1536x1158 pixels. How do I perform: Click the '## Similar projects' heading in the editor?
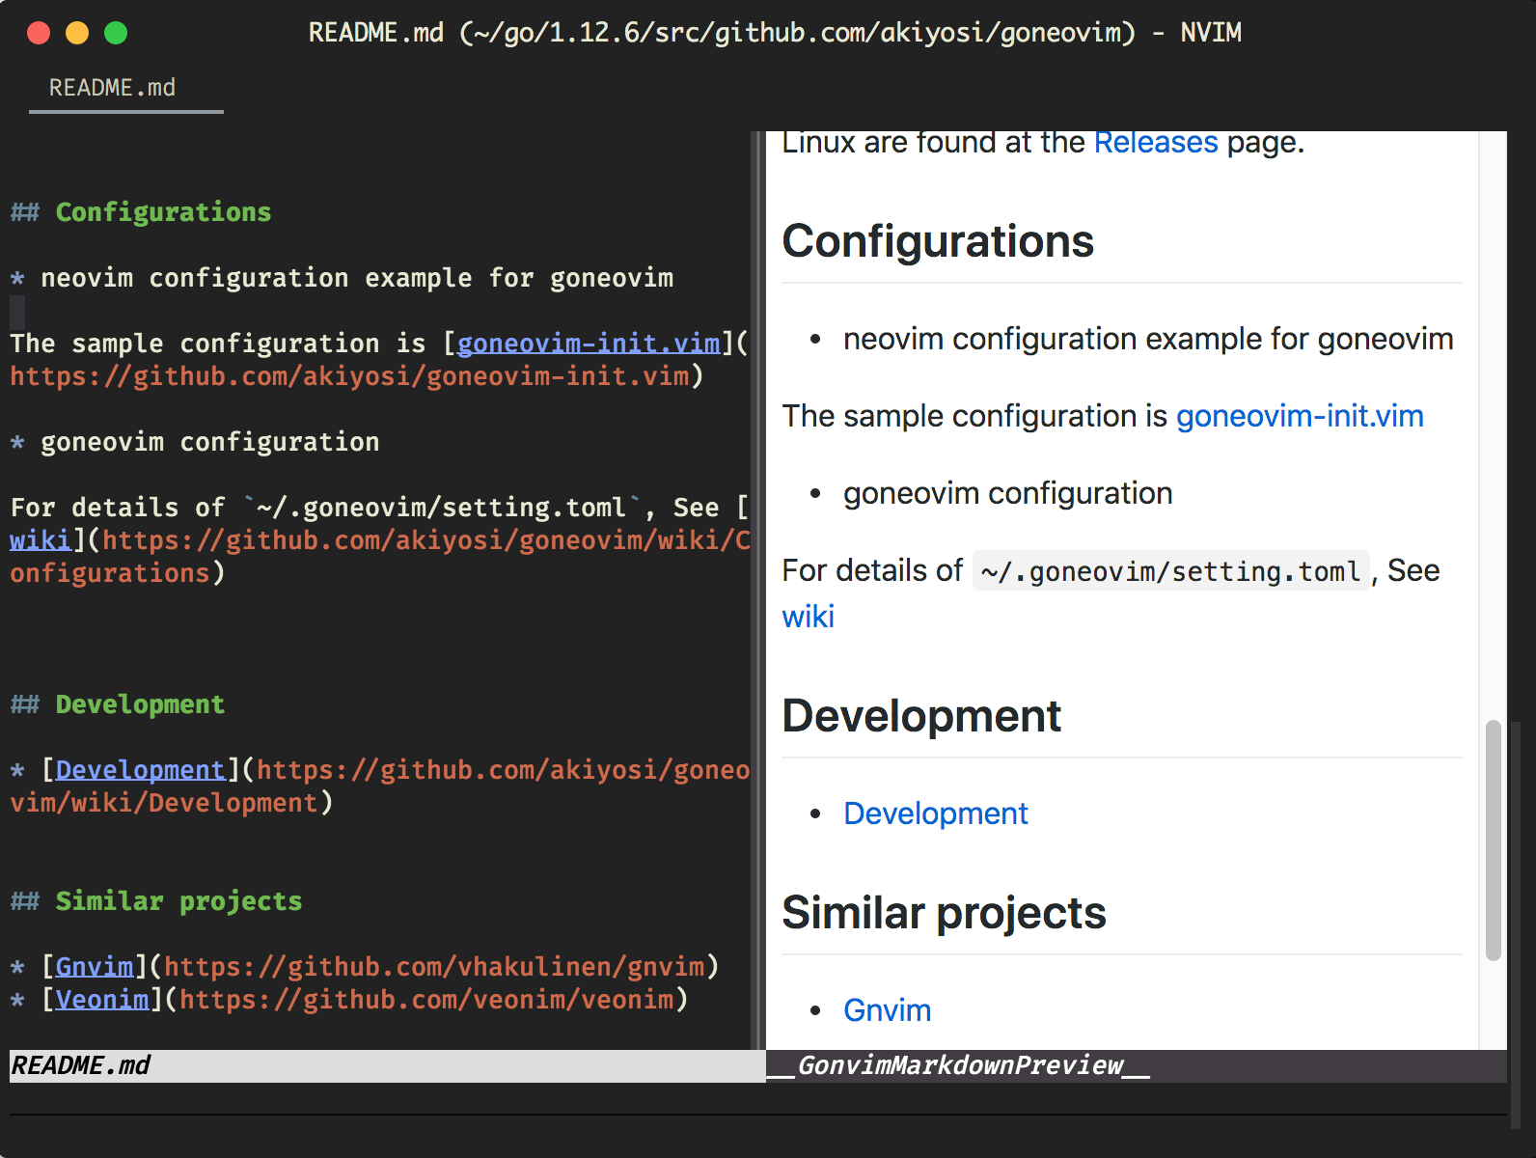tap(156, 901)
